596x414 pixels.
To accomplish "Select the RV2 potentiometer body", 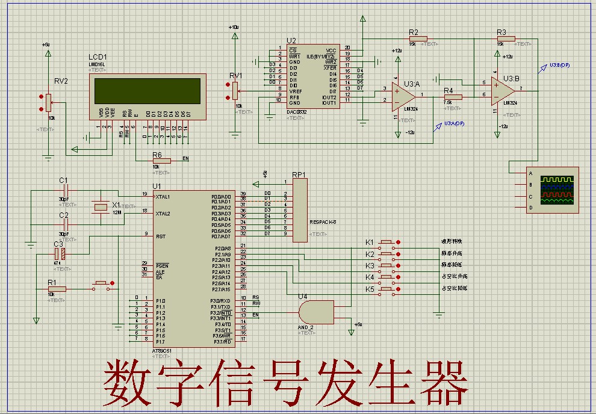I will click(x=48, y=102).
